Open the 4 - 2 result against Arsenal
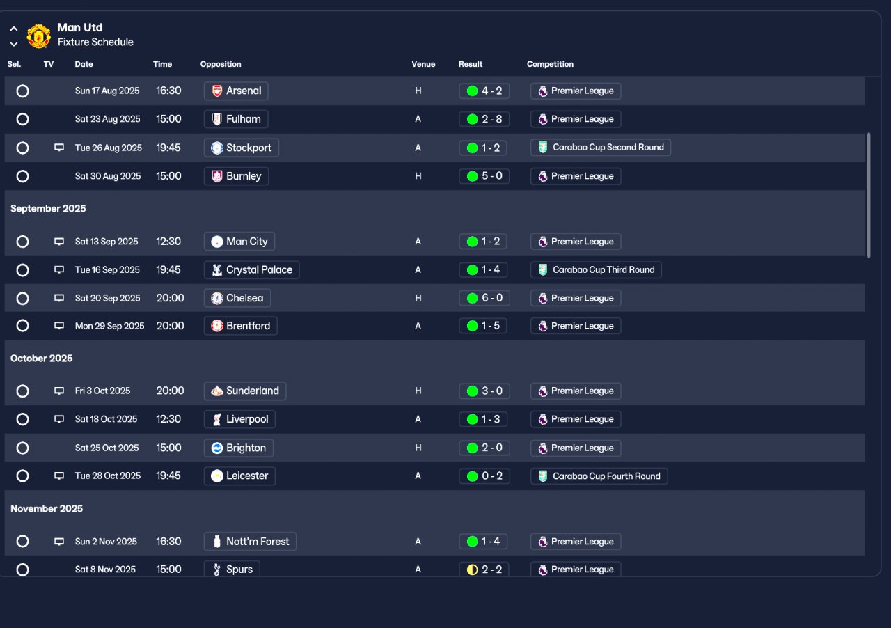 pyautogui.click(x=484, y=91)
